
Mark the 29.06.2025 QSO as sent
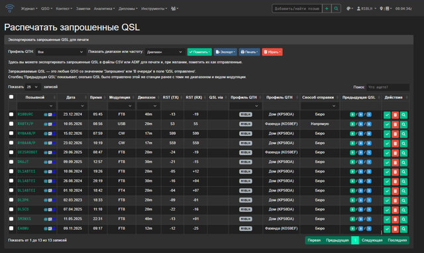click(387, 153)
